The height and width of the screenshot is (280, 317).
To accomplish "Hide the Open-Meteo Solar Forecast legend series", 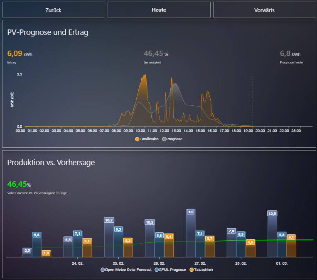I will pos(126,270).
